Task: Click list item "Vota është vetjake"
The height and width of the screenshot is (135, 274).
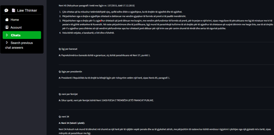Action: [83, 33]
